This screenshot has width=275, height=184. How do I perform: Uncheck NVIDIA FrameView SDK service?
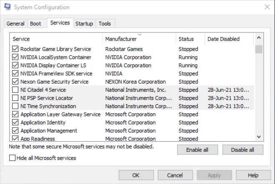15,74
